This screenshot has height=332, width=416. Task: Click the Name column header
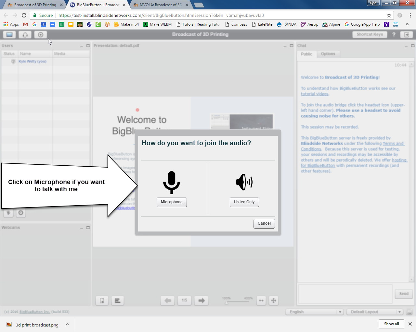(35, 54)
